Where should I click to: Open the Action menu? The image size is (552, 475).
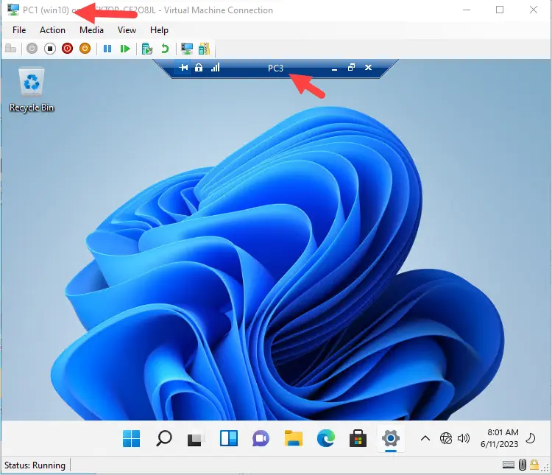(x=52, y=30)
